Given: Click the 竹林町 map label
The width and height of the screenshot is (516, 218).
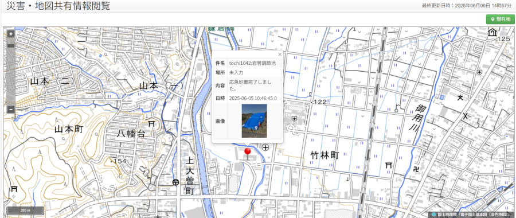Looking at the screenshot, I should point(325,155).
